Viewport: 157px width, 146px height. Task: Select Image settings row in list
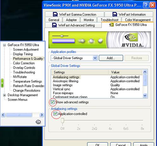[x=97, y=85]
